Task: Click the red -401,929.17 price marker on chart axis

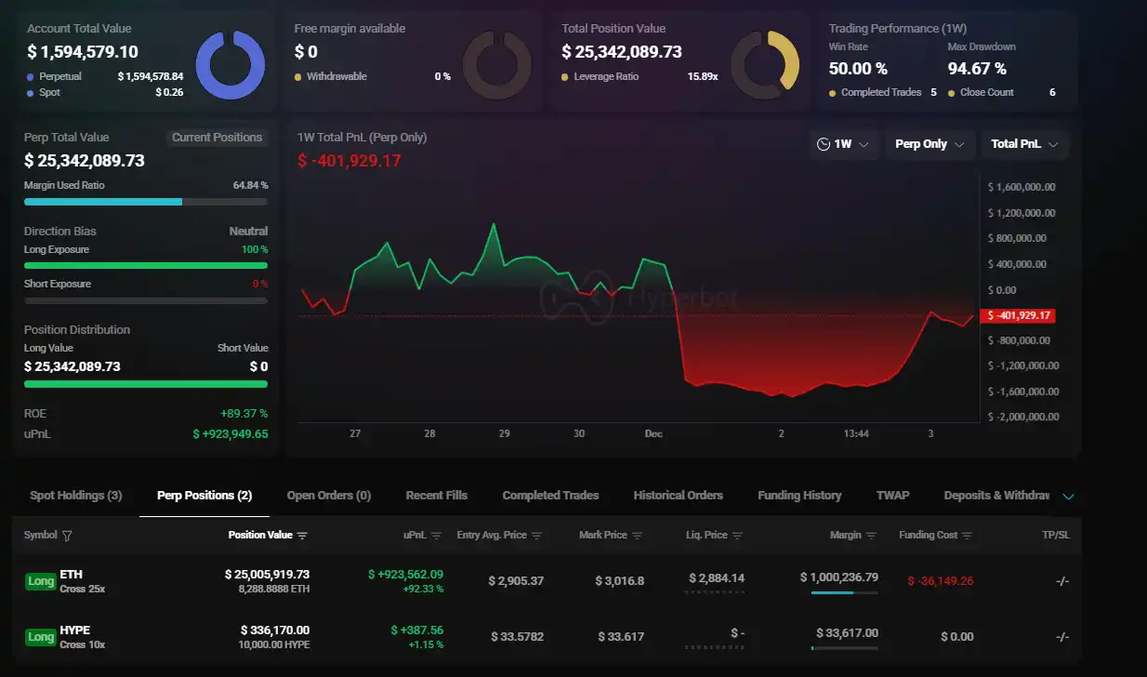Action: (x=1018, y=316)
